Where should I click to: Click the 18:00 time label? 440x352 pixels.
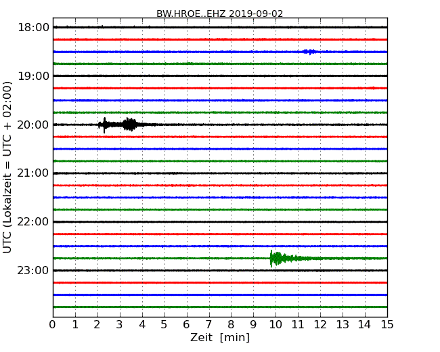(33, 28)
